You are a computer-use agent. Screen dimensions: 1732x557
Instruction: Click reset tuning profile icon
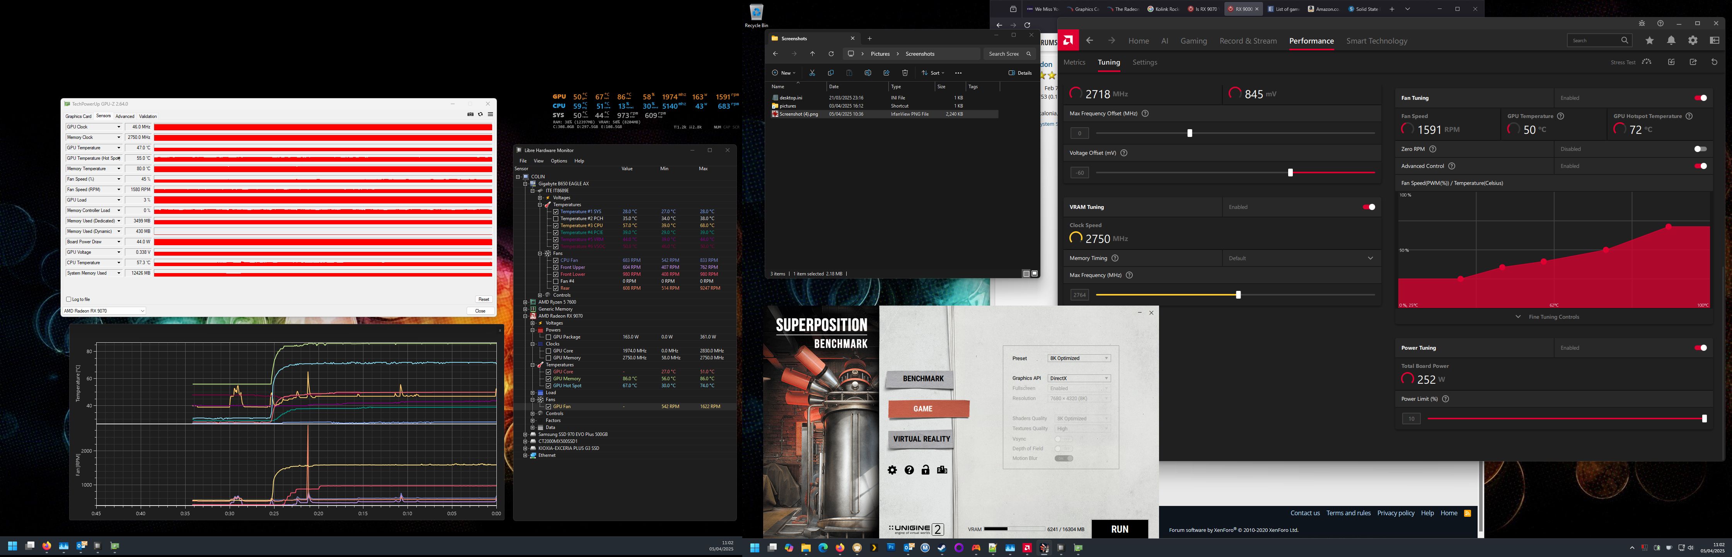click(1714, 62)
